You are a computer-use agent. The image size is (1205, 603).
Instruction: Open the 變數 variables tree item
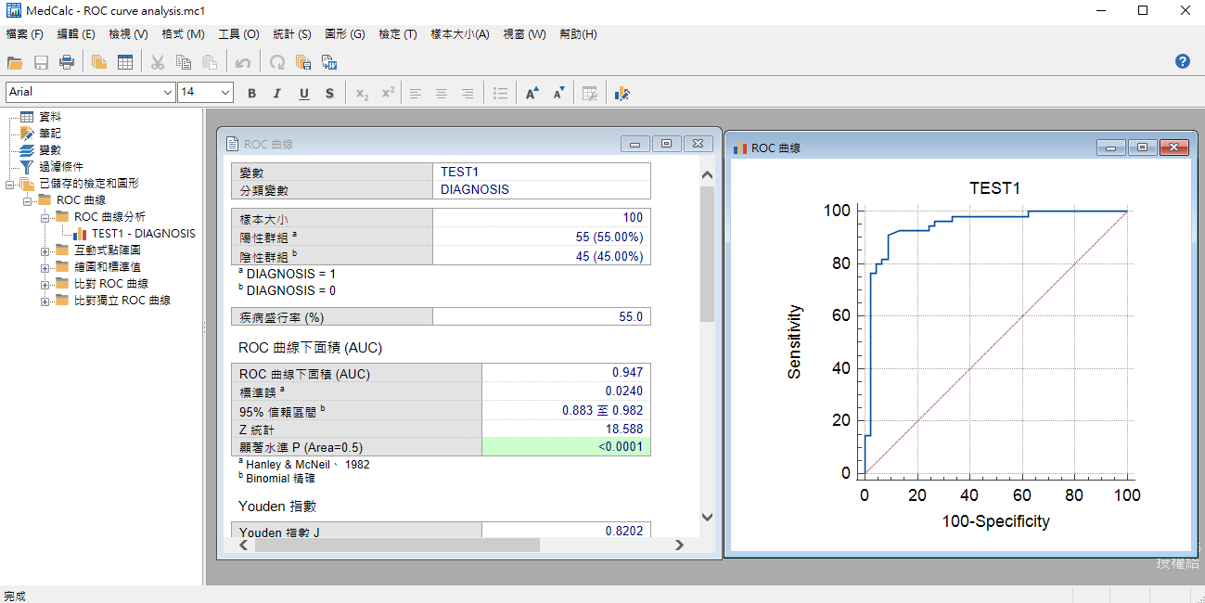coord(50,150)
